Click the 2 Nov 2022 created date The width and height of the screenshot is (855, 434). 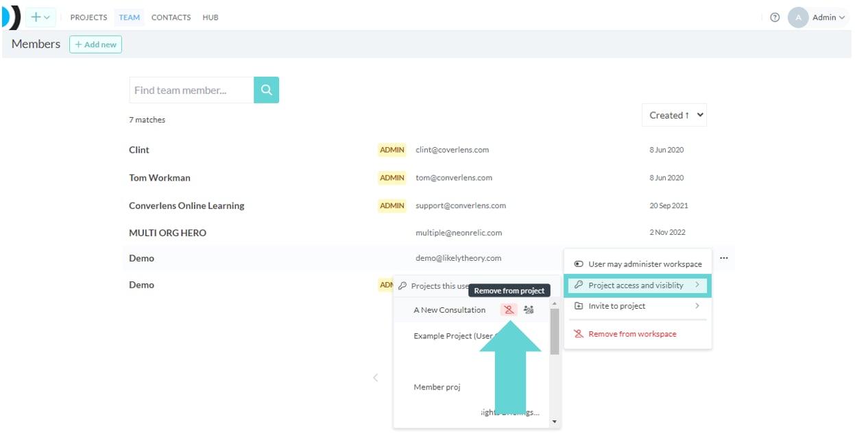[x=669, y=233]
